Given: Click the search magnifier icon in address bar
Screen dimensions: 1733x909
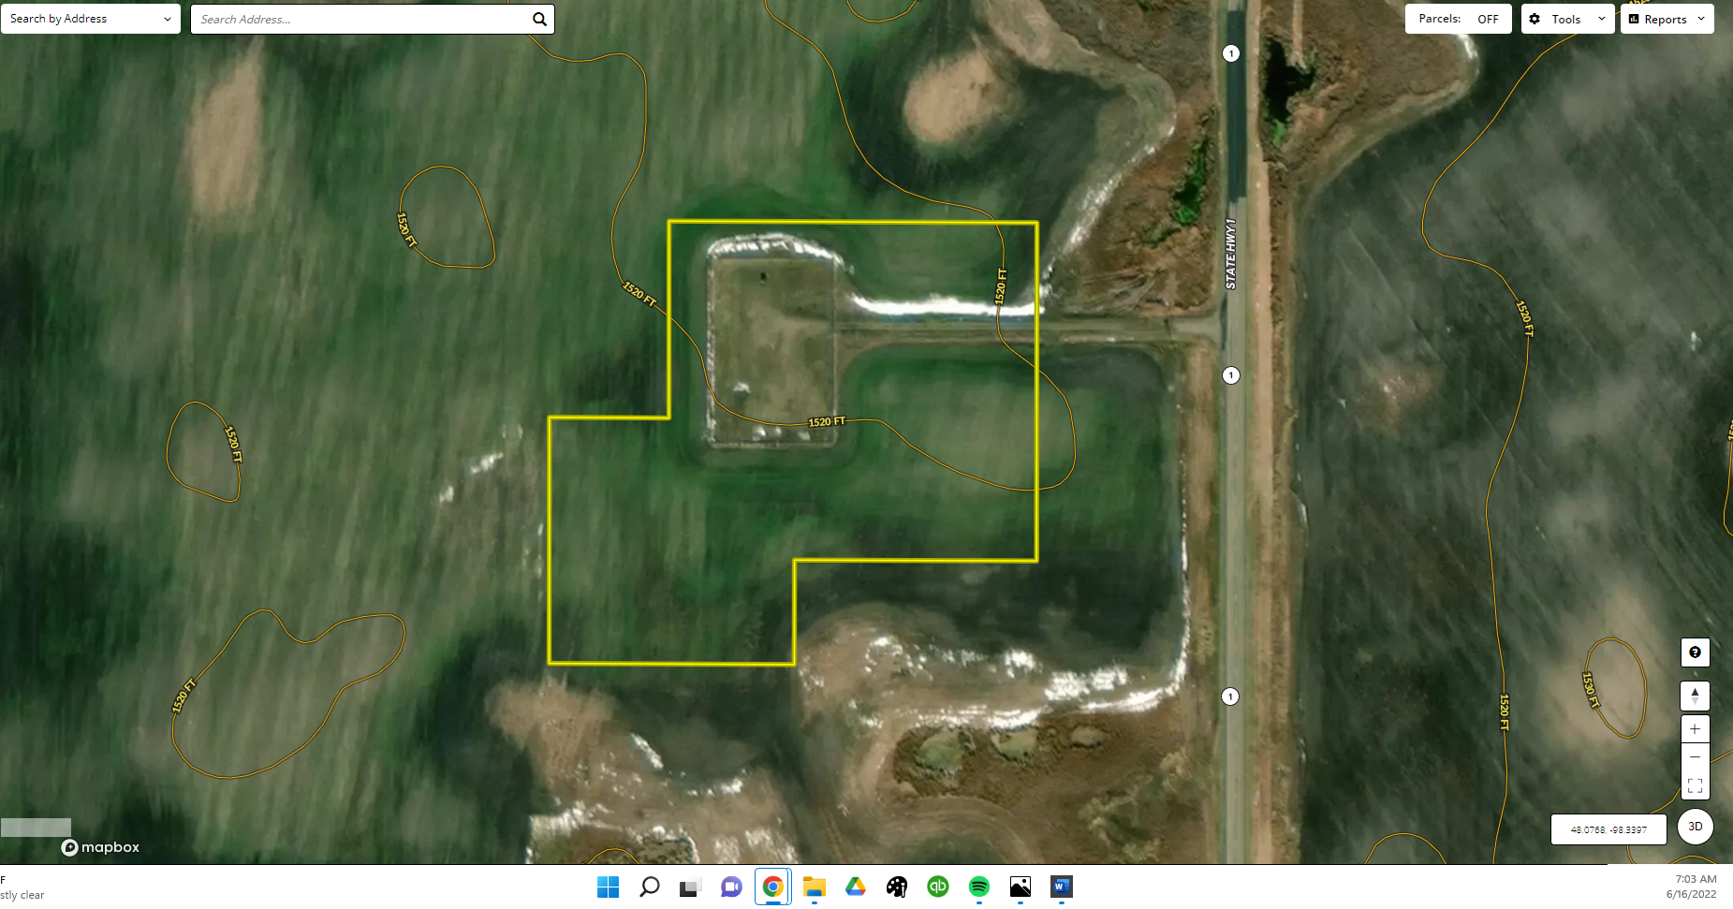Looking at the screenshot, I should pyautogui.click(x=539, y=19).
